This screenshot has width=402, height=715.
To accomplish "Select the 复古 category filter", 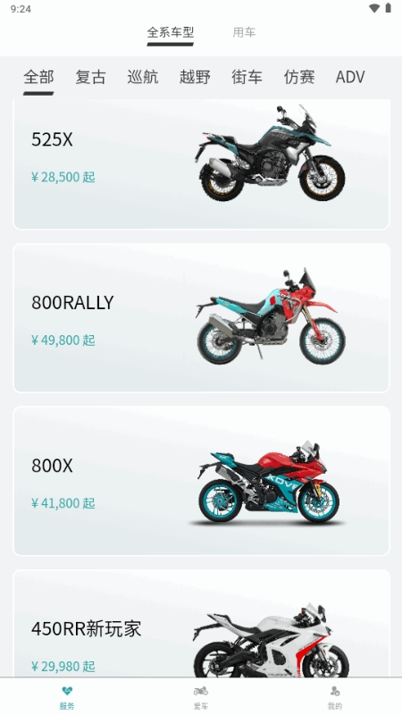I will tap(91, 77).
